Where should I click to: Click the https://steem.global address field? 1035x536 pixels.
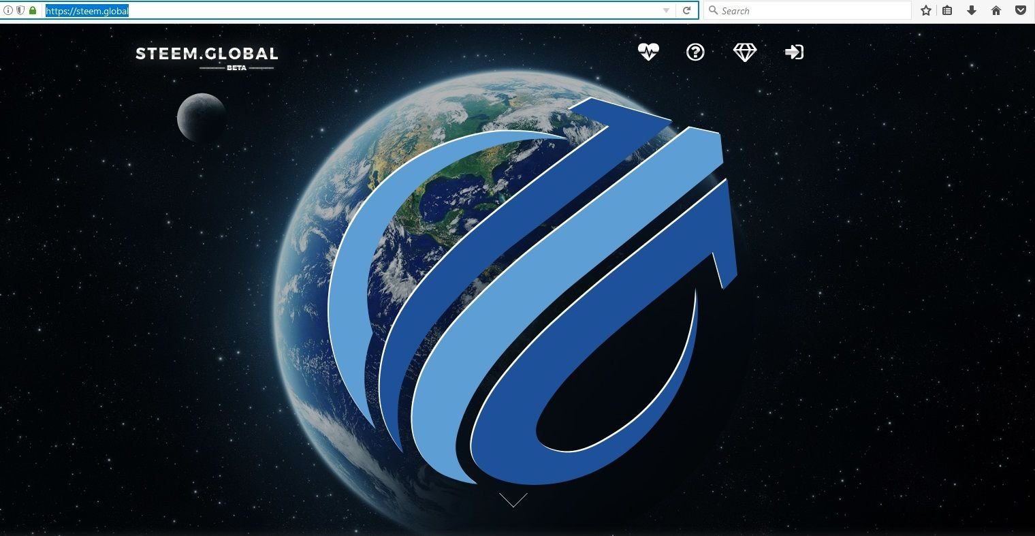pos(351,11)
